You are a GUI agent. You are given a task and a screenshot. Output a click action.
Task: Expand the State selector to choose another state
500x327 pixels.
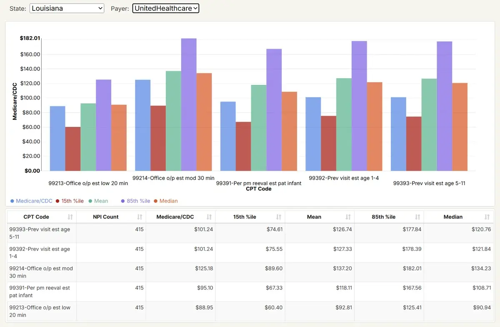[67, 8]
